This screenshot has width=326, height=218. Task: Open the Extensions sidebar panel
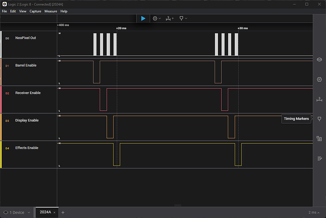pyautogui.click(x=319, y=139)
